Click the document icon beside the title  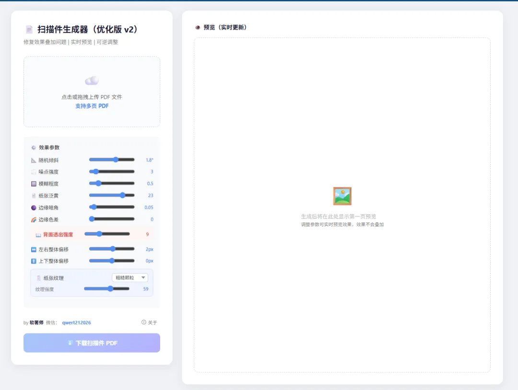pyautogui.click(x=29, y=29)
